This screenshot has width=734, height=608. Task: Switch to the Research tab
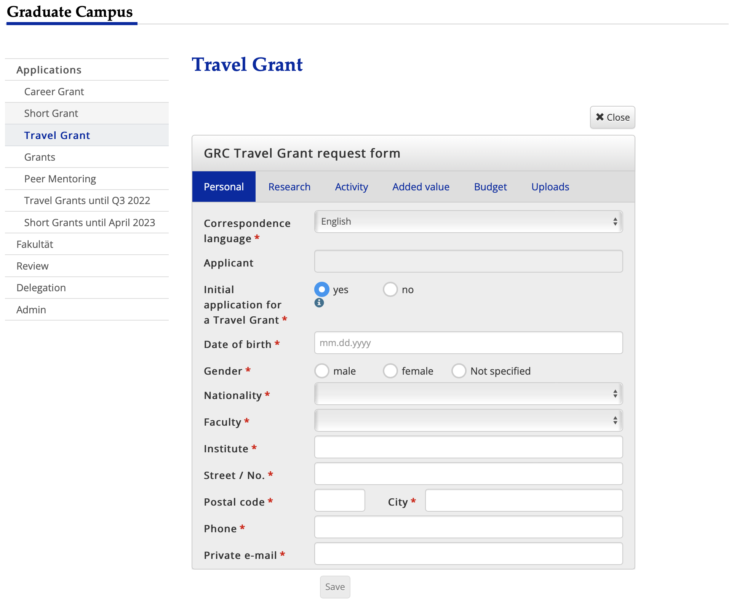coord(289,187)
